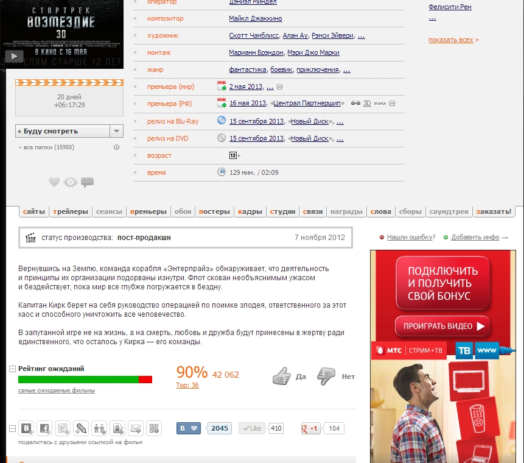The width and height of the screenshot is (524, 463).
Task: Show more Blu-Ray release info ellipsis
Action: pos(340,121)
